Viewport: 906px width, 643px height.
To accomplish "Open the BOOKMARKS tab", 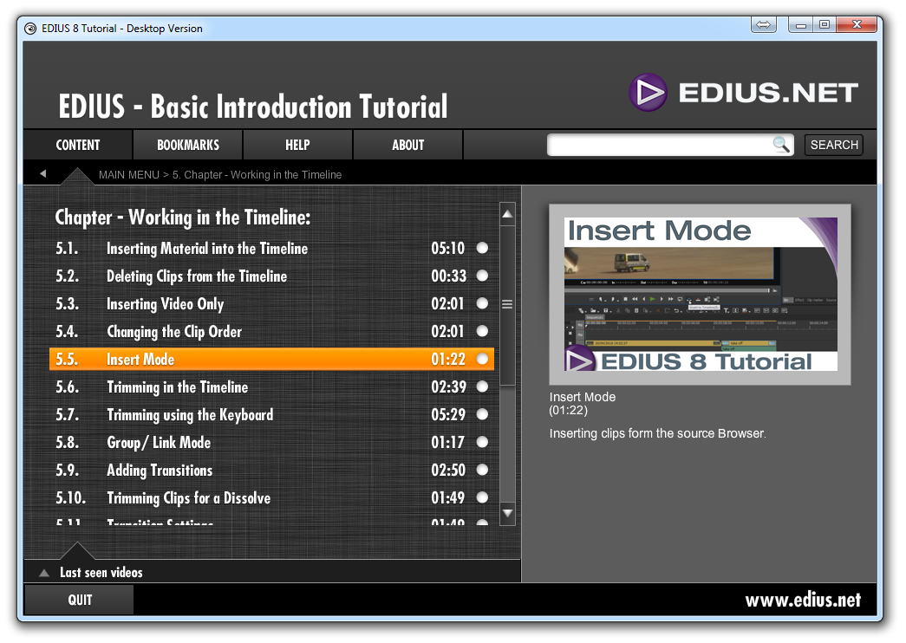I will coord(188,145).
